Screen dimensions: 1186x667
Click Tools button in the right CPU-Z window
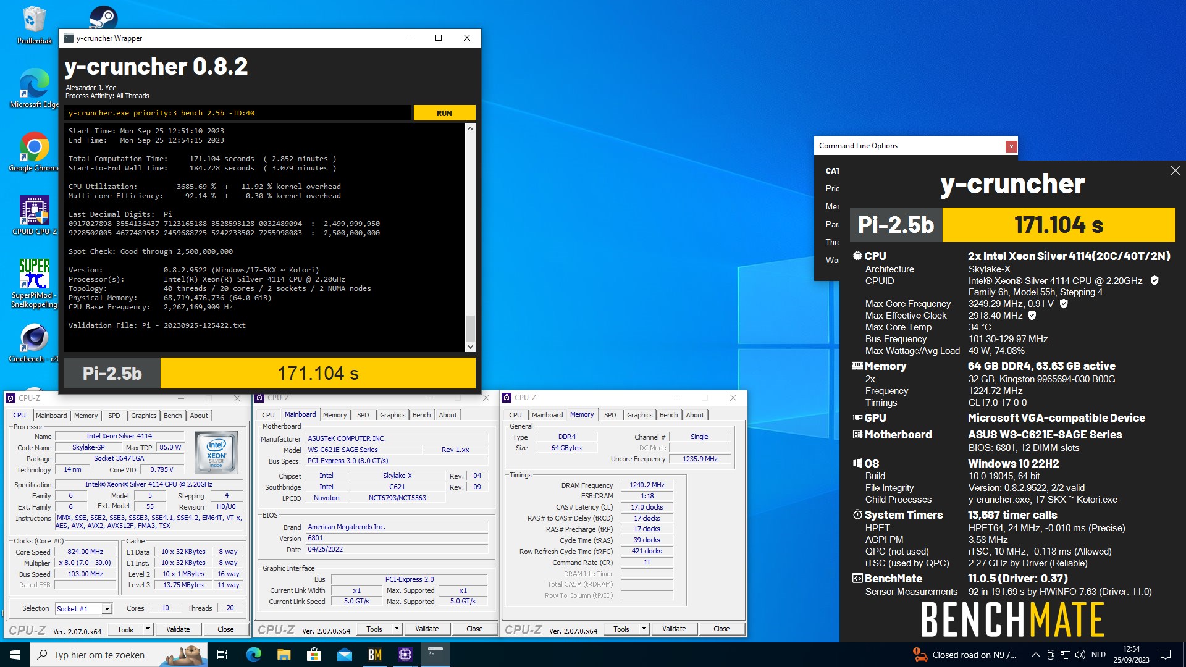(x=621, y=629)
